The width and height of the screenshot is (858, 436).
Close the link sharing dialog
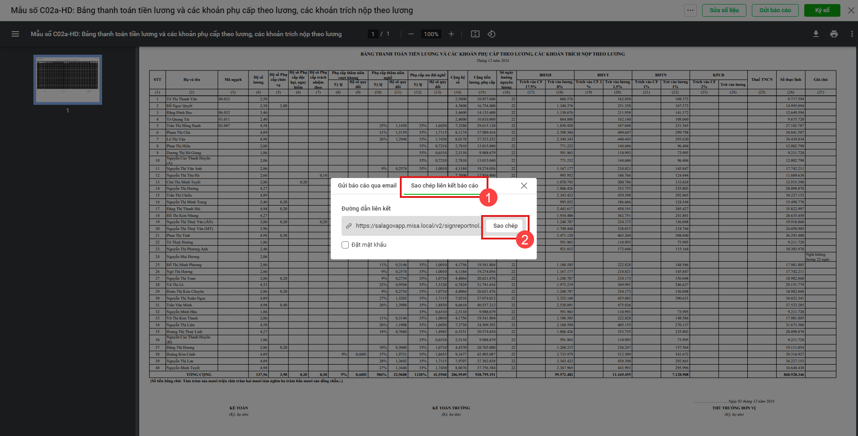point(524,186)
